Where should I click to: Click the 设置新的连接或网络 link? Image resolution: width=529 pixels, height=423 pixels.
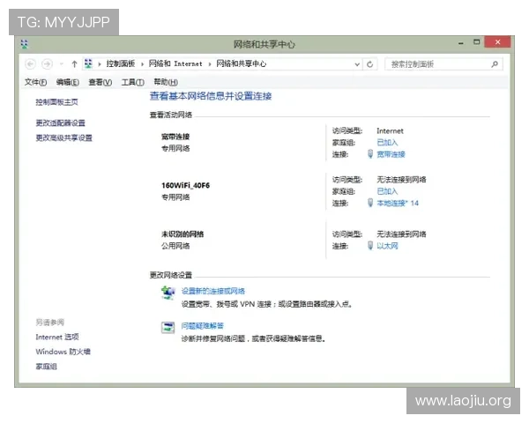pyautogui.click(x=213, y=291)
